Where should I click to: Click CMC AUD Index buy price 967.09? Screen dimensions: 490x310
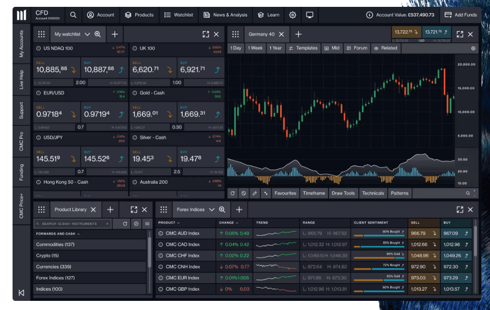(x=456, y=233)
